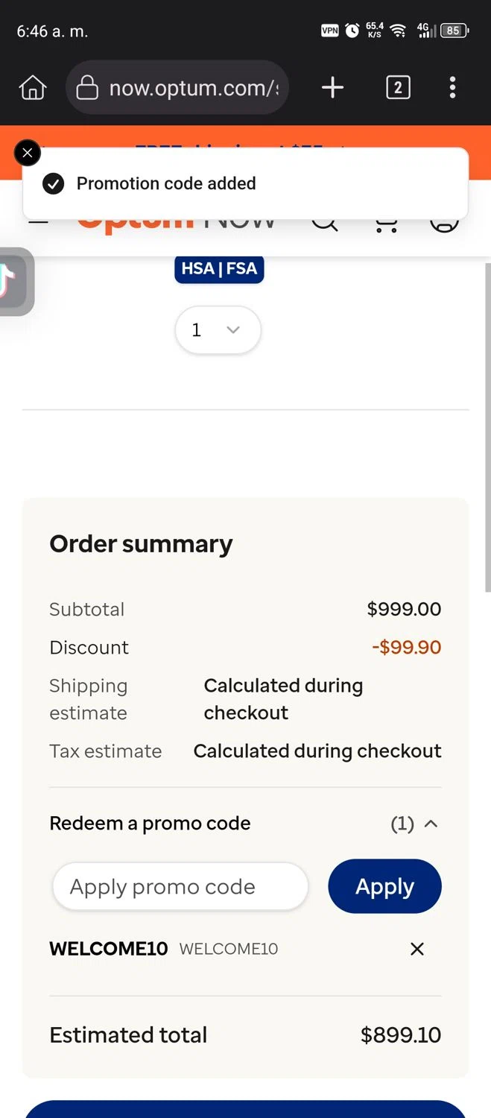Viewport: 491px width, 1118px height.
Task: Remove the WELCOME10 promo code
Action: point(417,949)
